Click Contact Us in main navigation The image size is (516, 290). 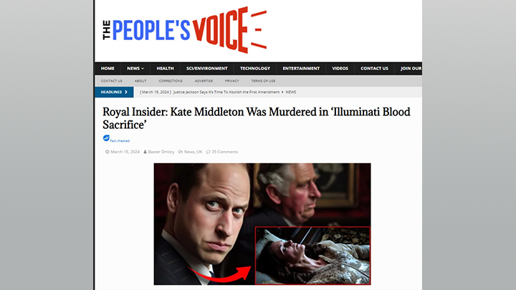(375, 69)
